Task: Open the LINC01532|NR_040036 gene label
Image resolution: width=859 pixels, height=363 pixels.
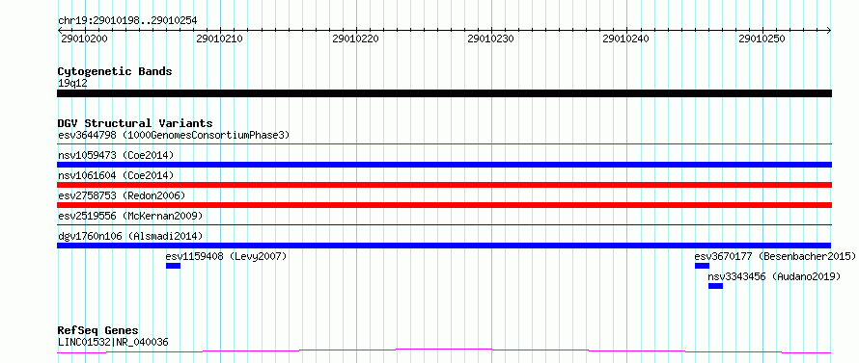Action: pyautogui.click(x=113, y=342)
